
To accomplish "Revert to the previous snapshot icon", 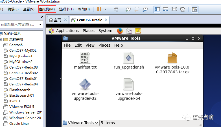I will 137,9.
